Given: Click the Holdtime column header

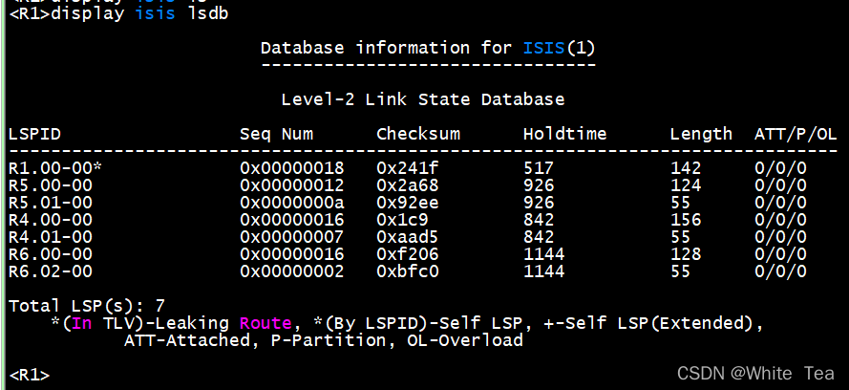Looking at the screenshot, I should pos(564,134).
